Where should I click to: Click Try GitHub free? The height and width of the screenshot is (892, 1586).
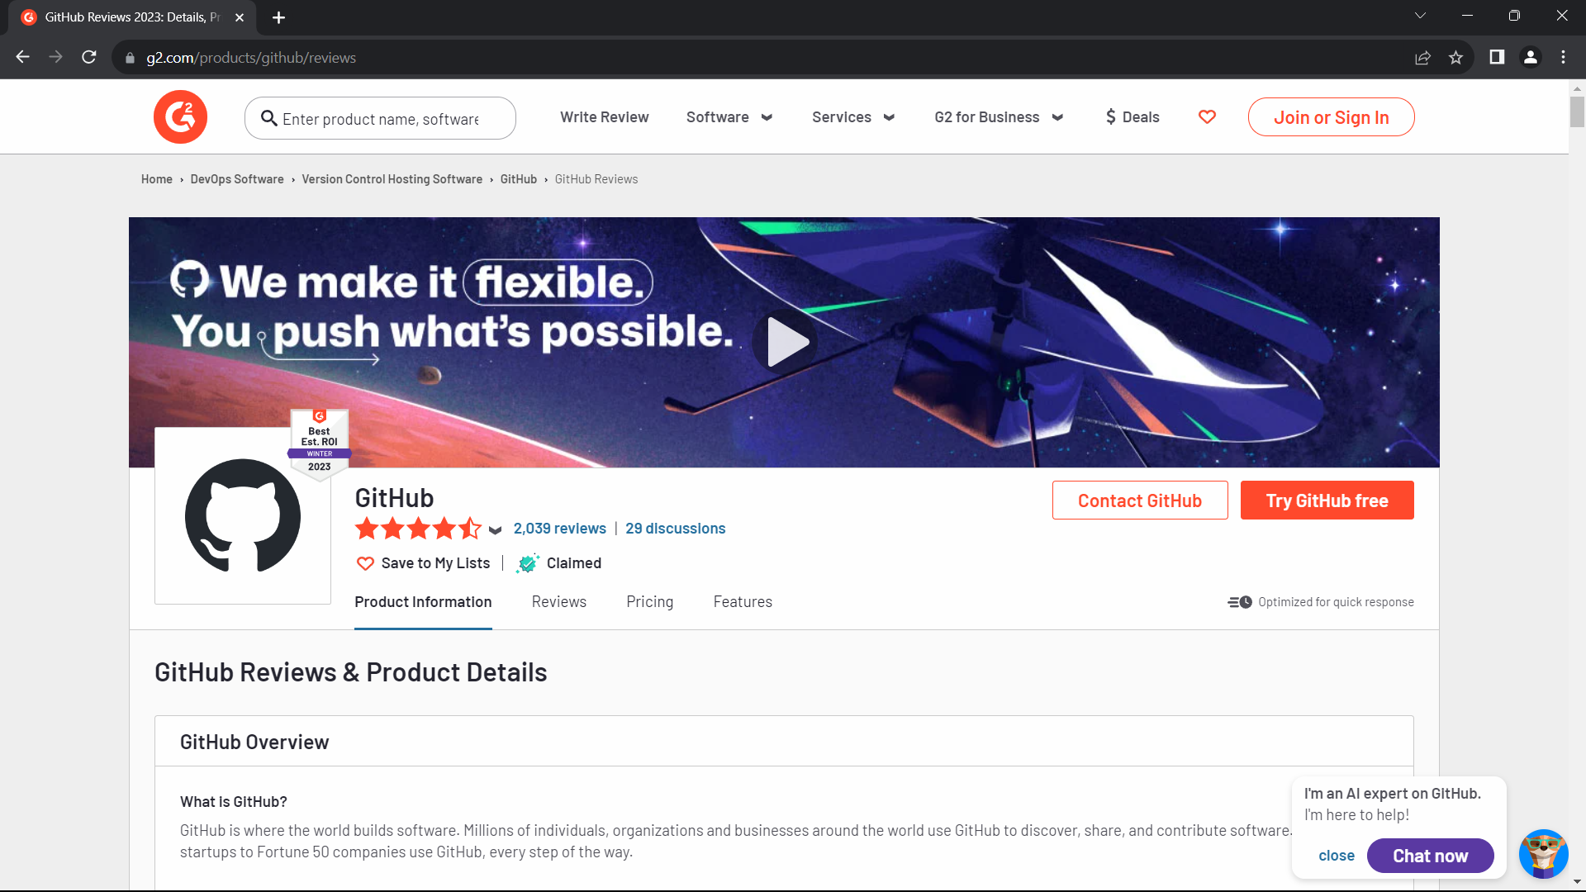tap(1327, 501)
